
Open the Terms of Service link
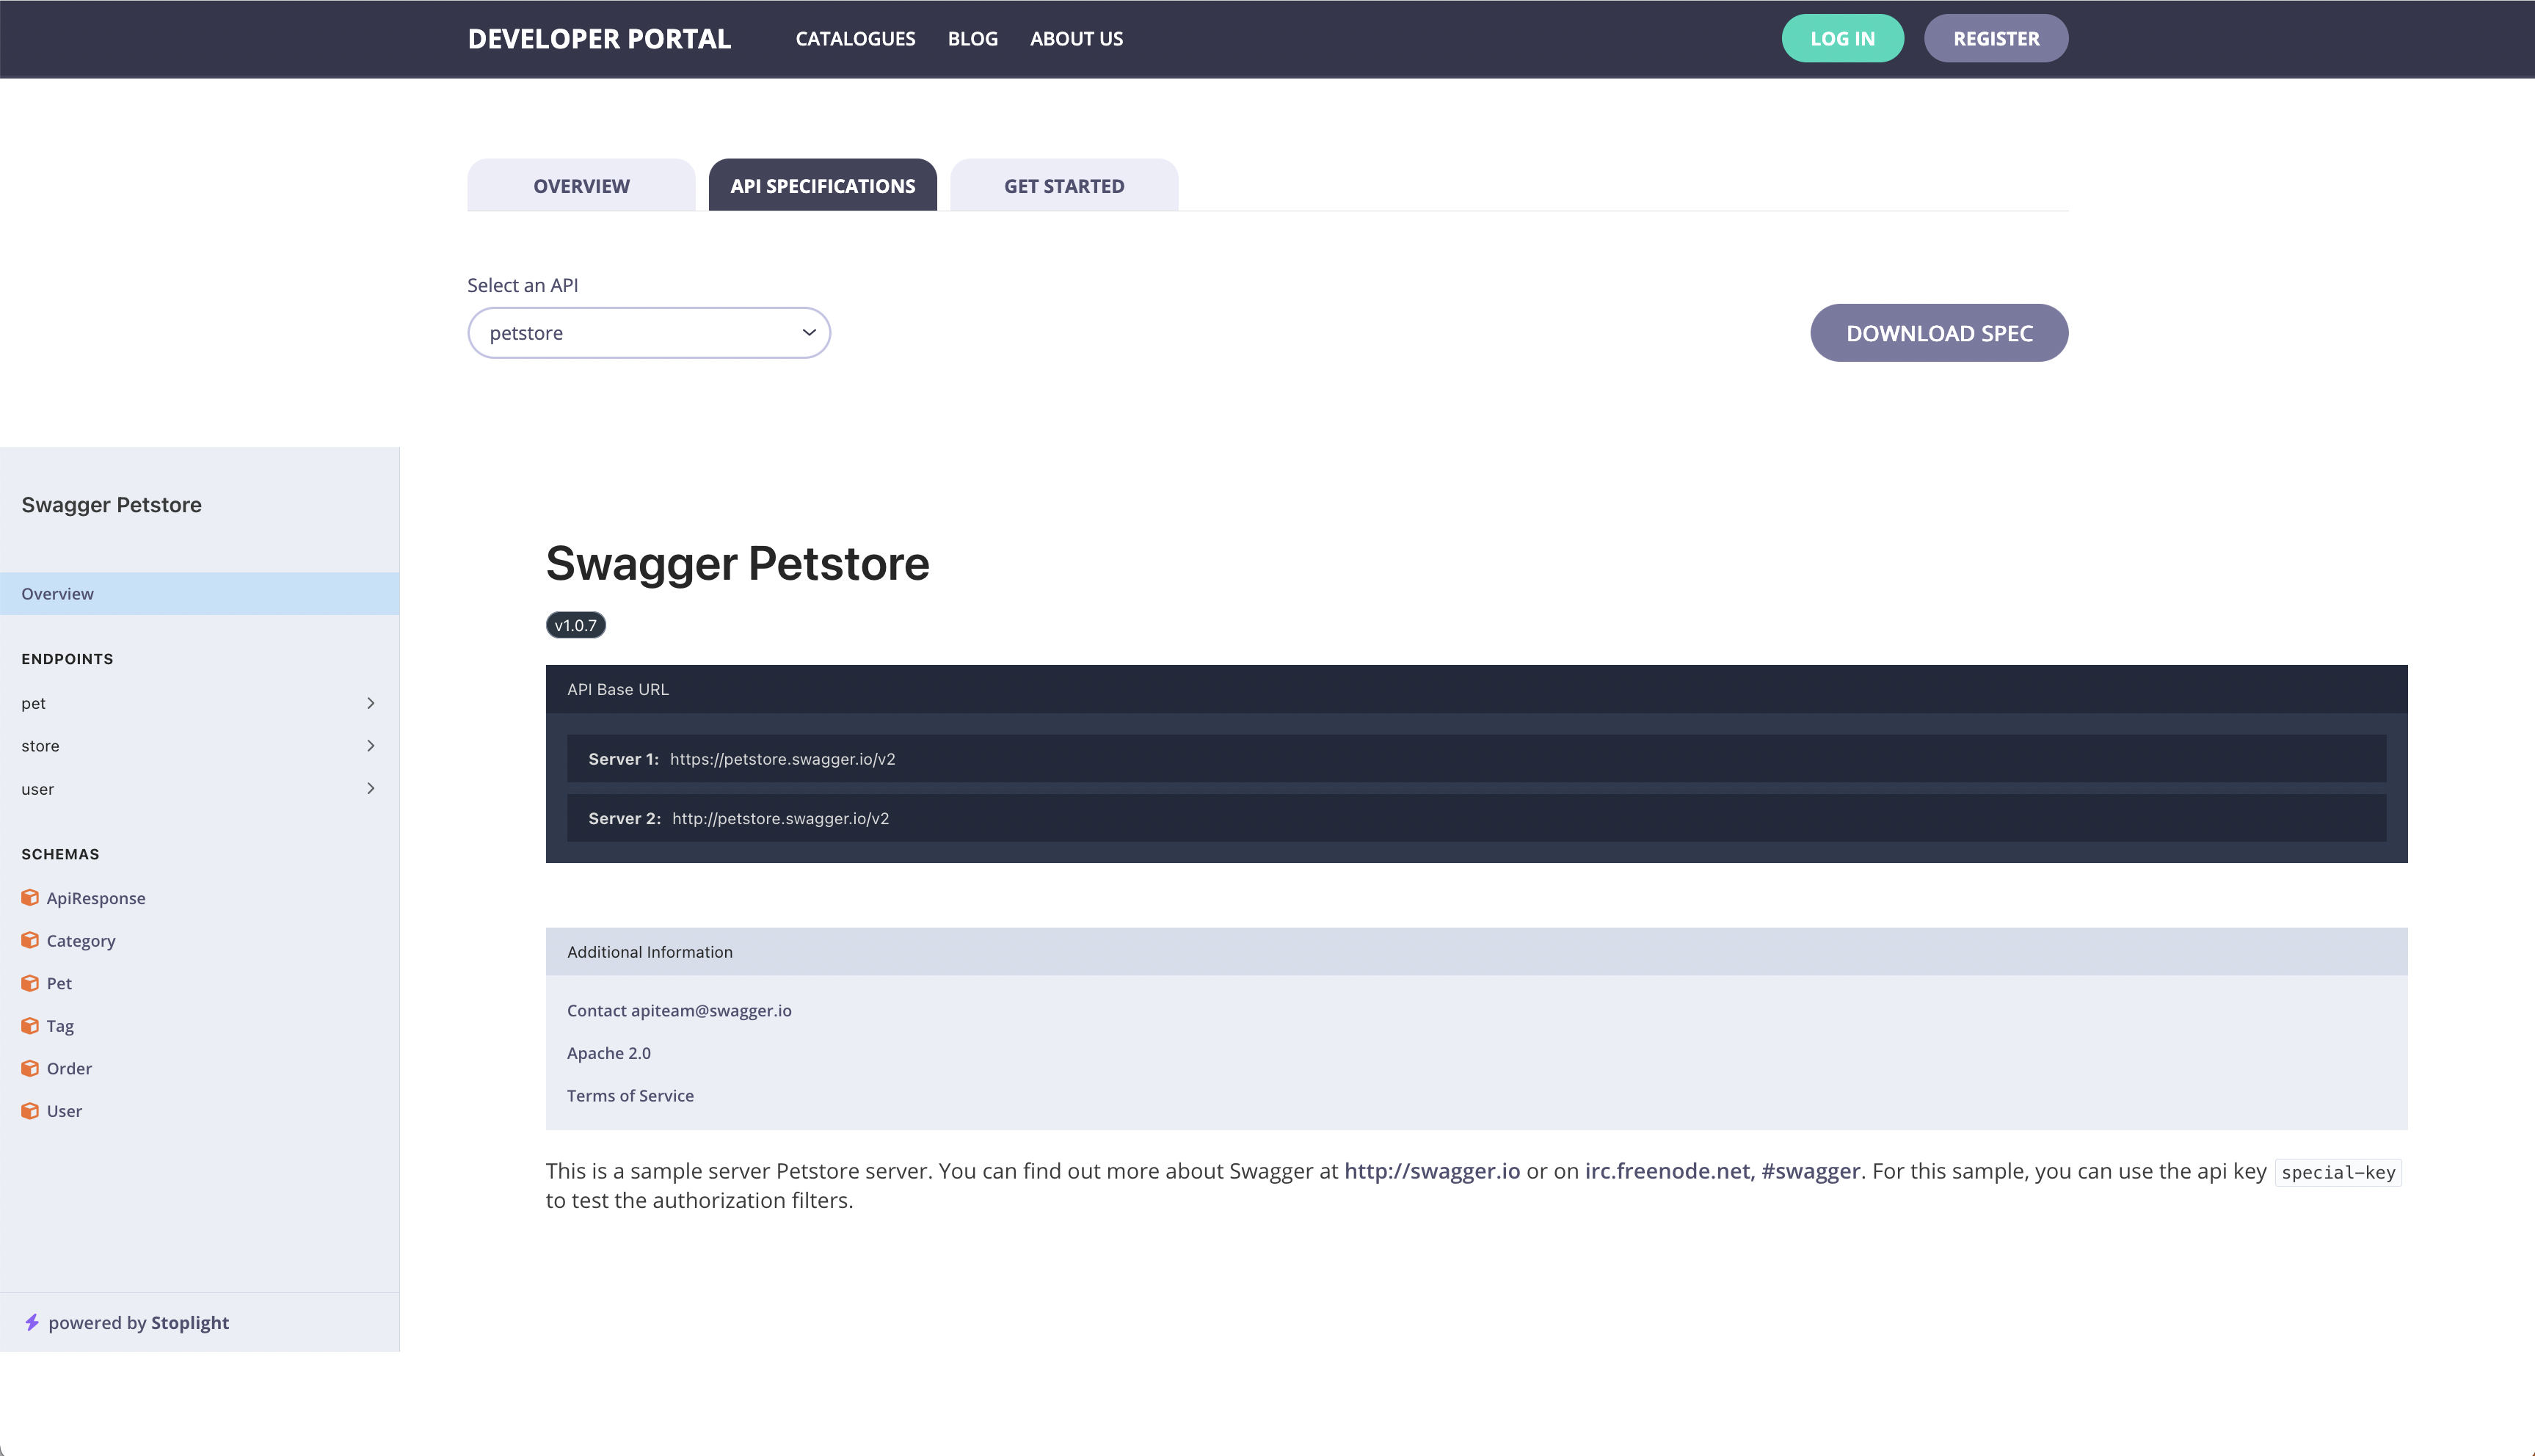pyautogui.click(x=630, y=1095)
